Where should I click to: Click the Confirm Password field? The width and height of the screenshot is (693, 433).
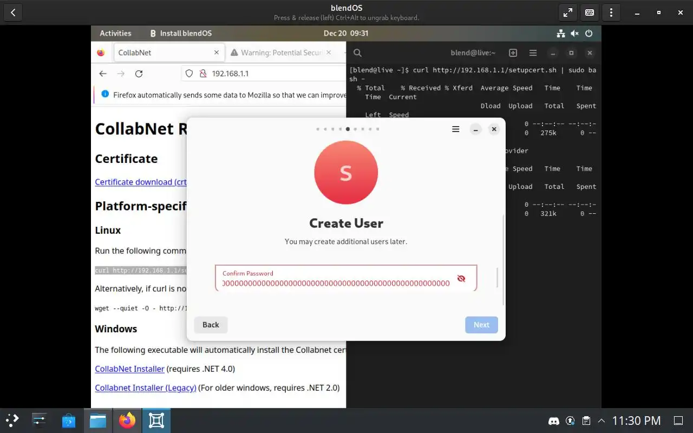coord(346,278)
